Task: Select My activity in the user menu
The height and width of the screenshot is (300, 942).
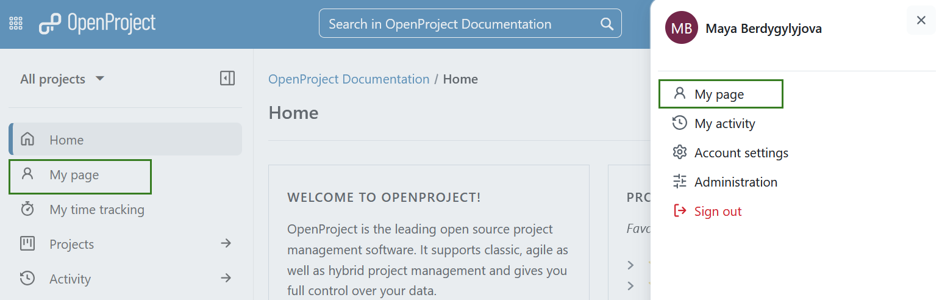Action: coord(724,124)
